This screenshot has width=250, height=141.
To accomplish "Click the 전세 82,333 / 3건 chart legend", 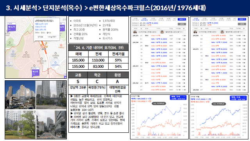I will [x=200, y=102].
